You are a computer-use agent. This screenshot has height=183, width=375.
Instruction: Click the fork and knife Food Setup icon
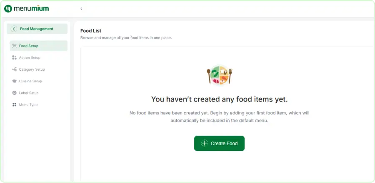pyautogui.click(x=14, y=46)
